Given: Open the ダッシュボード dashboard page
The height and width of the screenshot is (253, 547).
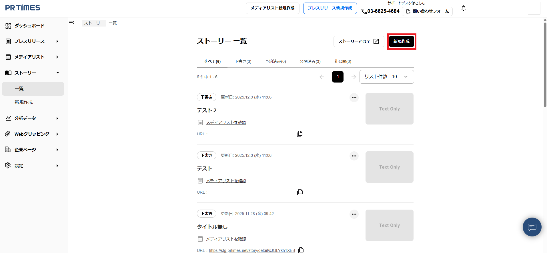Looking at the screenshot, I should [x=29, y=26].
